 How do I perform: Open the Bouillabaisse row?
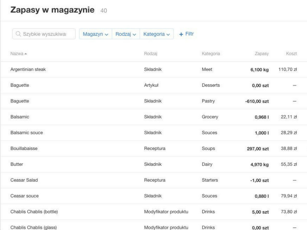tap(153, 149)
